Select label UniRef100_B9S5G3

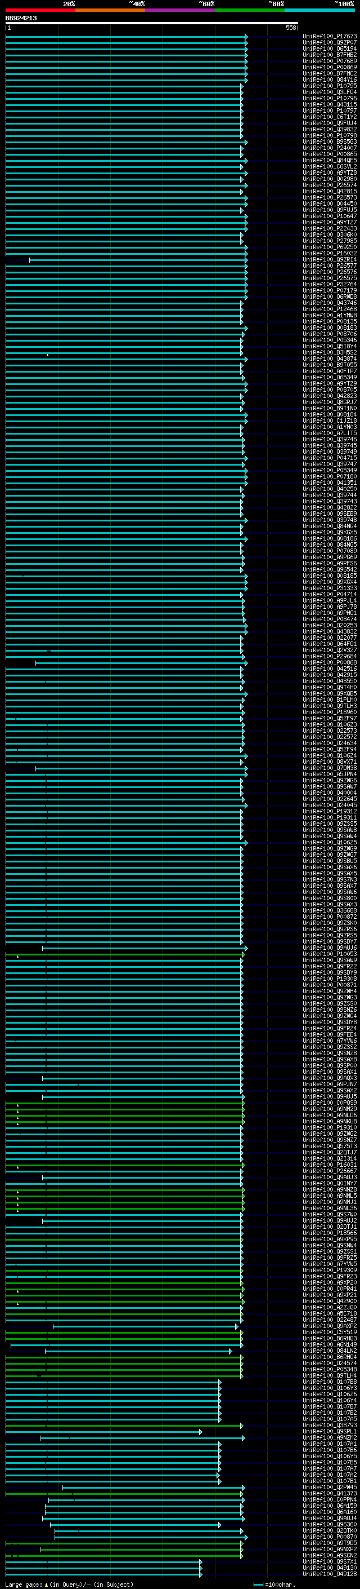(x=330, y=142)
